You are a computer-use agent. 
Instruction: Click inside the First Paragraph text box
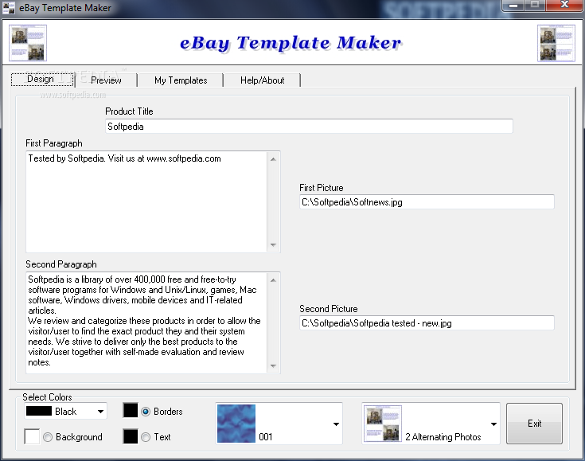point(146,201)
